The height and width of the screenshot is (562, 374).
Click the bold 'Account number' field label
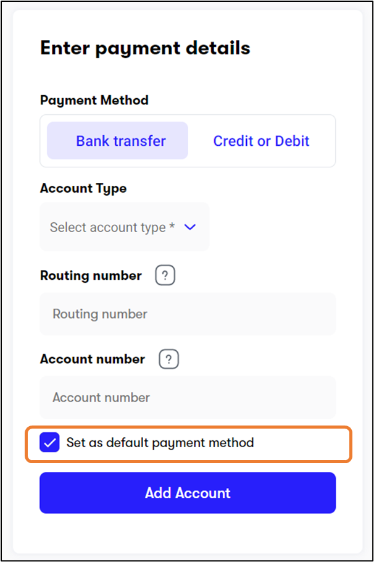tap(93, 359)
